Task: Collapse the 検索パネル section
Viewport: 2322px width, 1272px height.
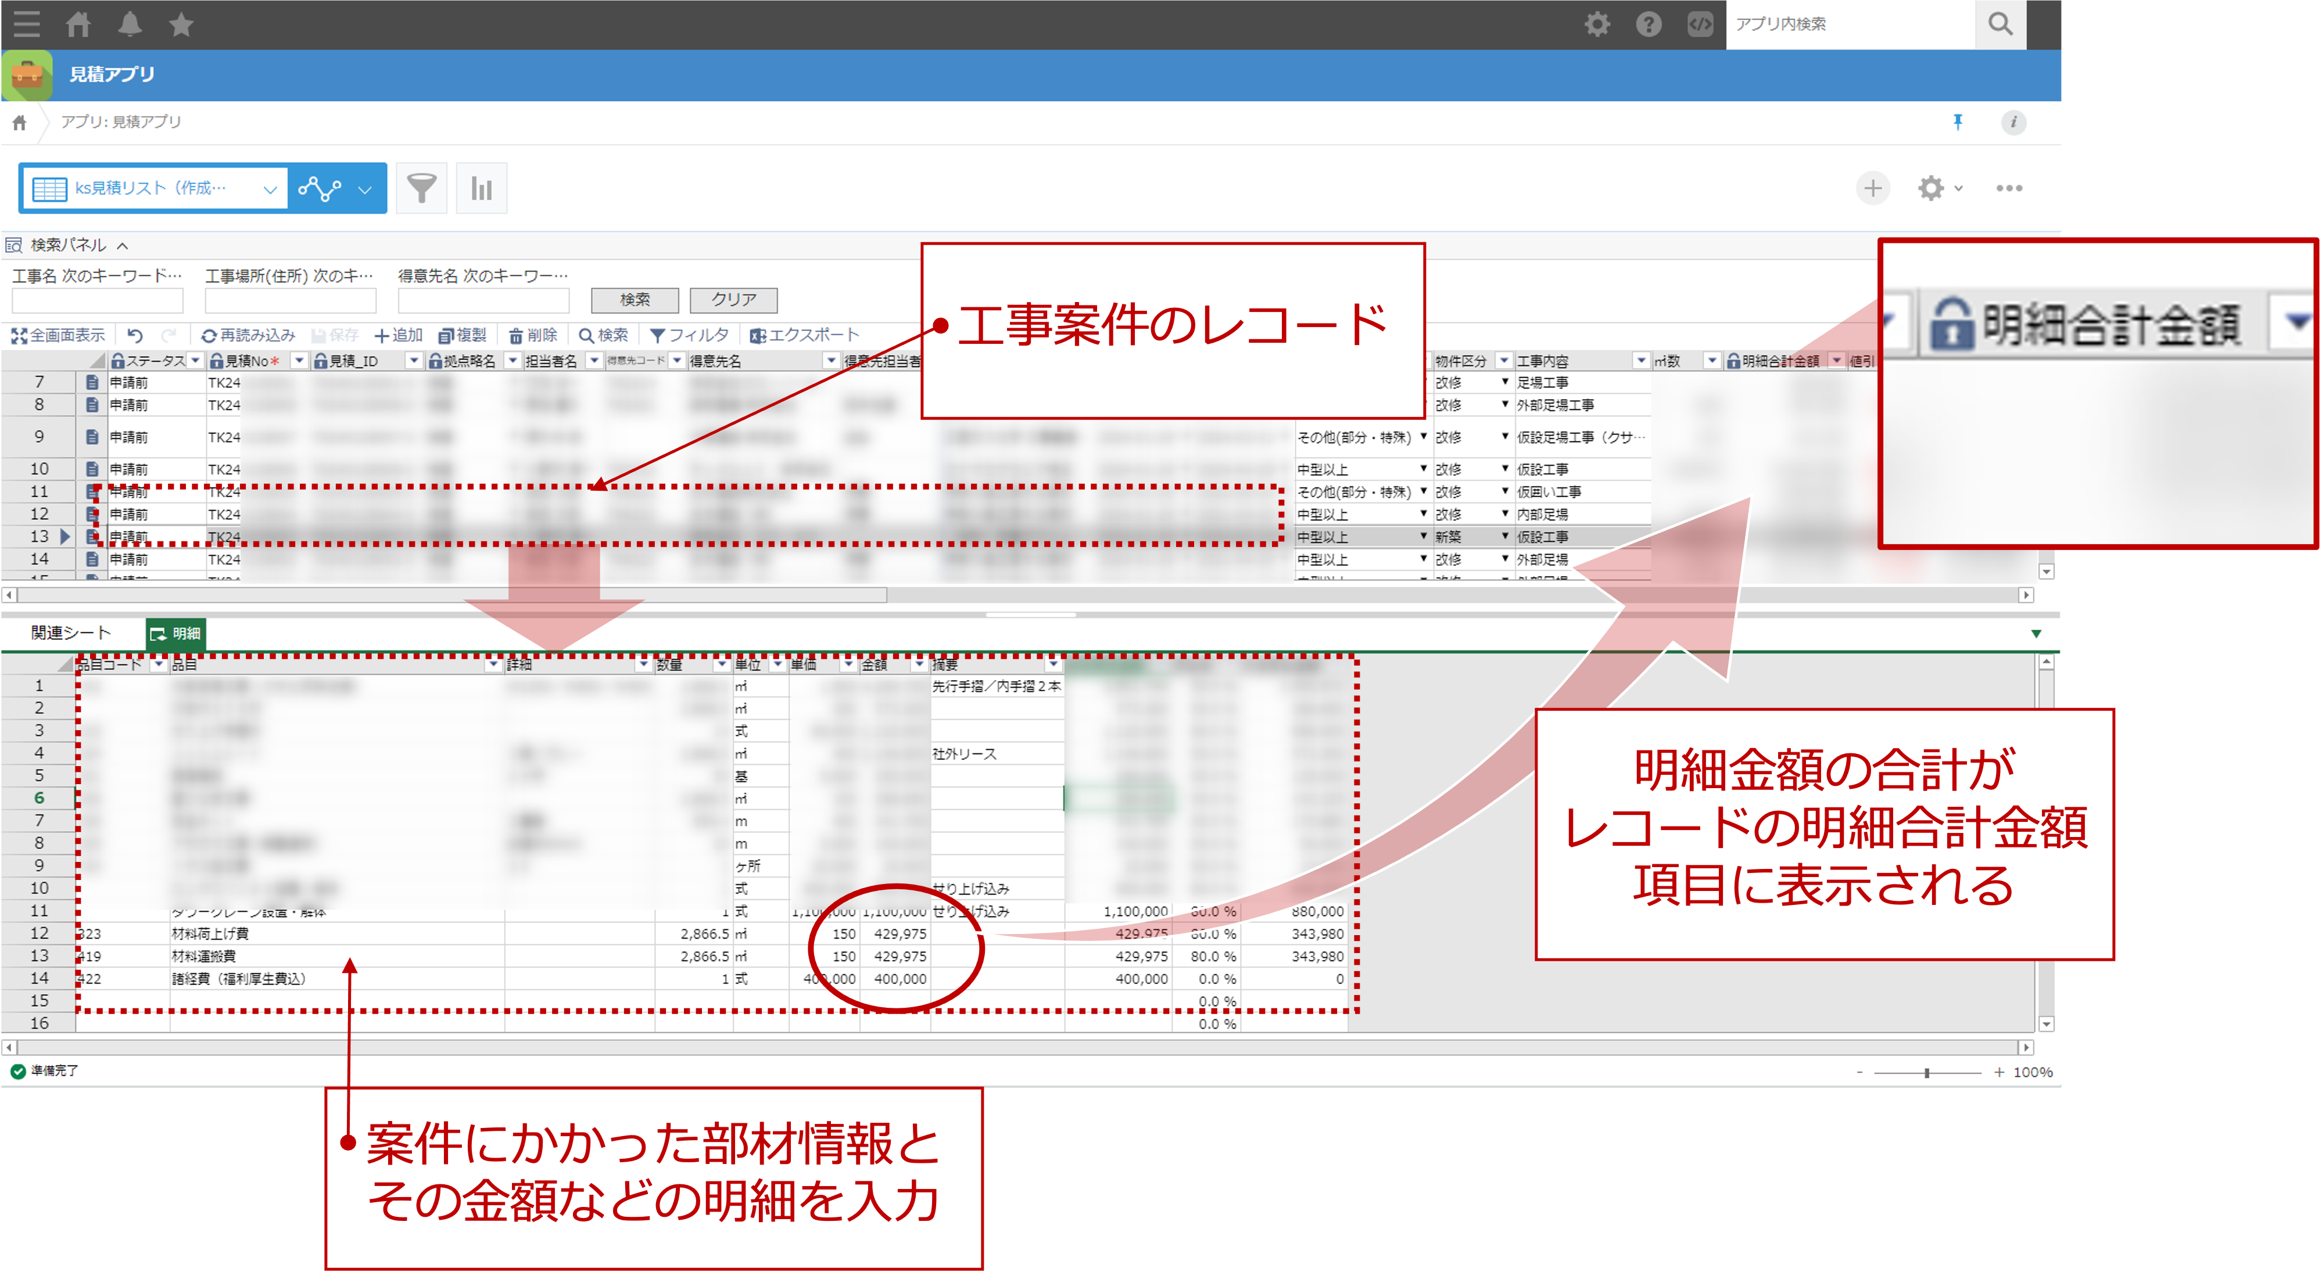Action: point(123,245)
